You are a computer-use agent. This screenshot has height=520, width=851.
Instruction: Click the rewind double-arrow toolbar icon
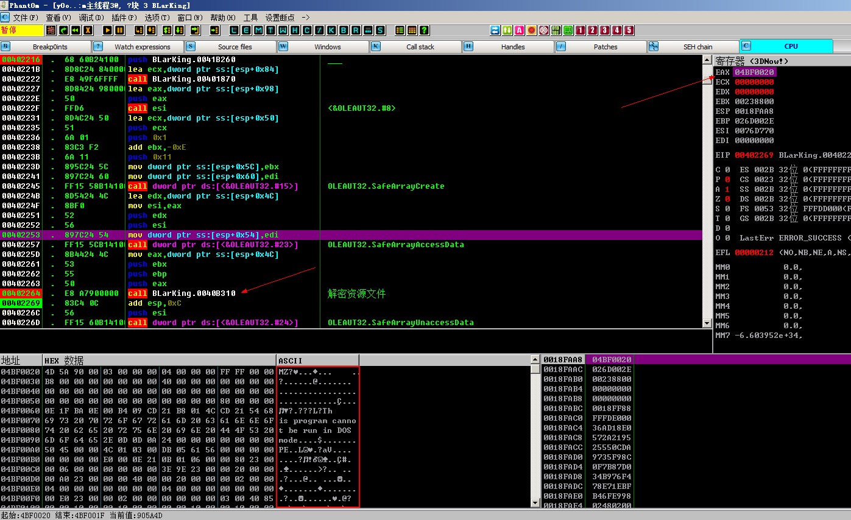pos(76,30)
